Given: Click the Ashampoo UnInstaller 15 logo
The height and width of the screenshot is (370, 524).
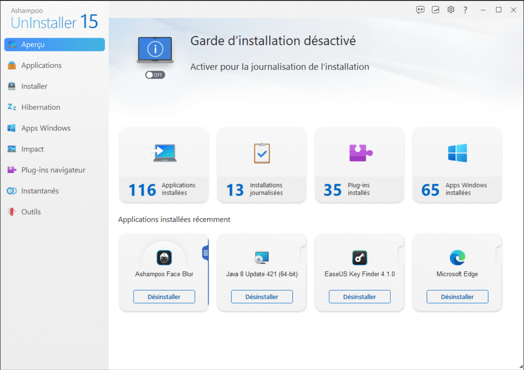Looking at the screenshot, I should tap(54, 19).
